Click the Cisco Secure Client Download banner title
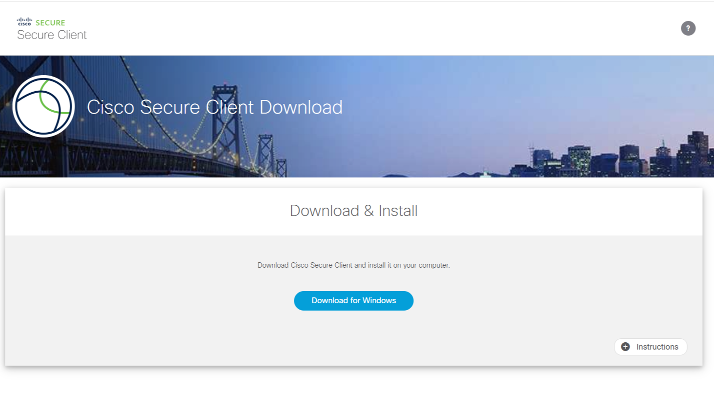The width and height of the screenshot is (714, 411). (x=214, y=107)
